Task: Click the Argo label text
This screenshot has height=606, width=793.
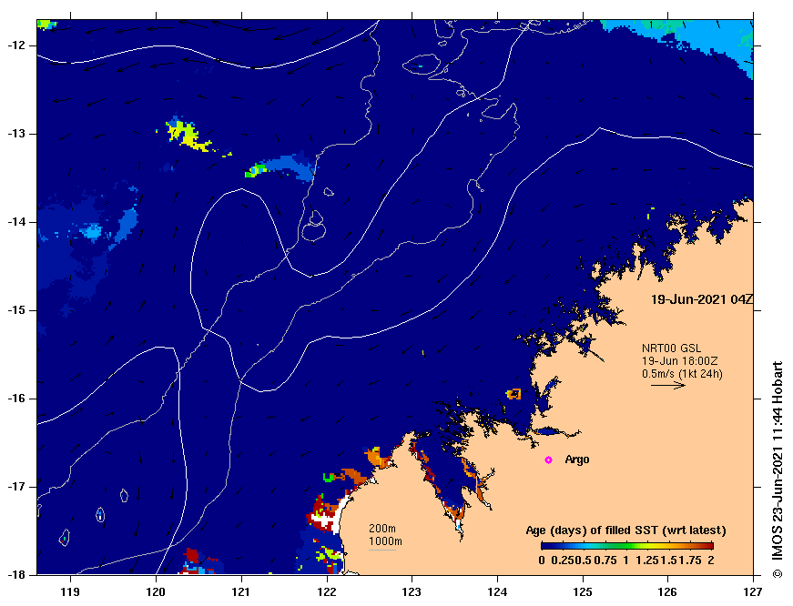Action: pyautogui.click(x=577, y=460)
